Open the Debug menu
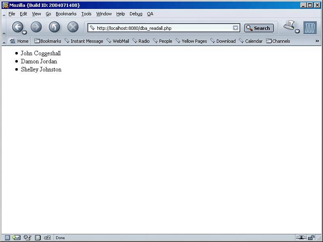The height and width of the screenshot is (242, 323). [x=136, y=14]
